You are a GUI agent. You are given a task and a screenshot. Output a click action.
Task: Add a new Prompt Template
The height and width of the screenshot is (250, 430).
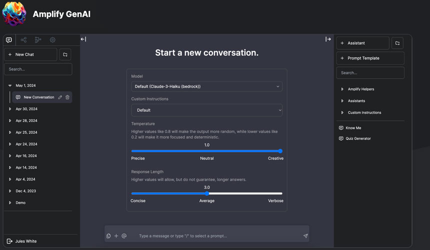[x=370, y=58]
